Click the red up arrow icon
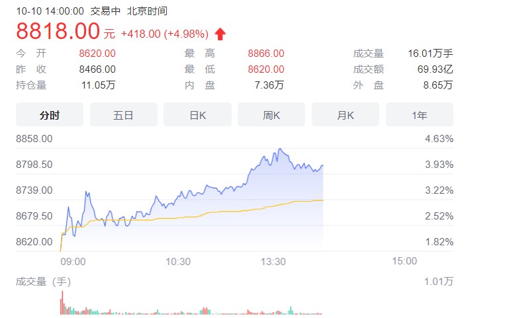The image size is (507, 318). pyautogui.click(x=220, y=34)
